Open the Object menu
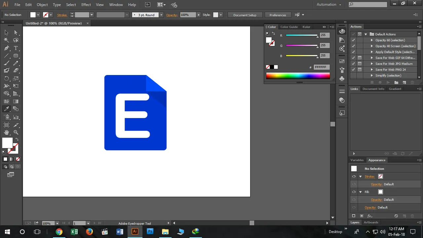 pyautogui.click(x=42, y=5)
